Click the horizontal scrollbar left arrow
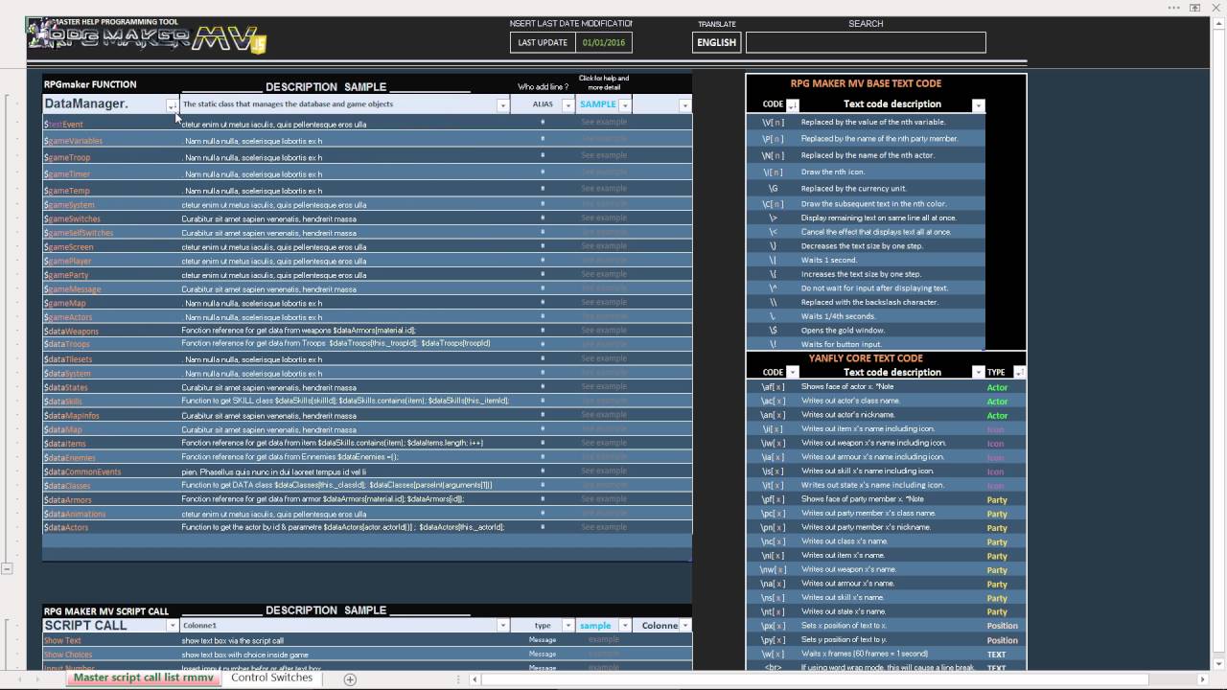 [x=475, y=679]
